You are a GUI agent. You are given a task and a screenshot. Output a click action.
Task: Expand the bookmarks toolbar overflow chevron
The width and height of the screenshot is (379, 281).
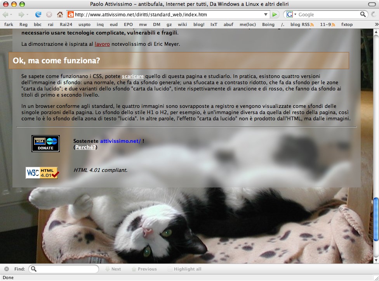click(x=376, y=24)
